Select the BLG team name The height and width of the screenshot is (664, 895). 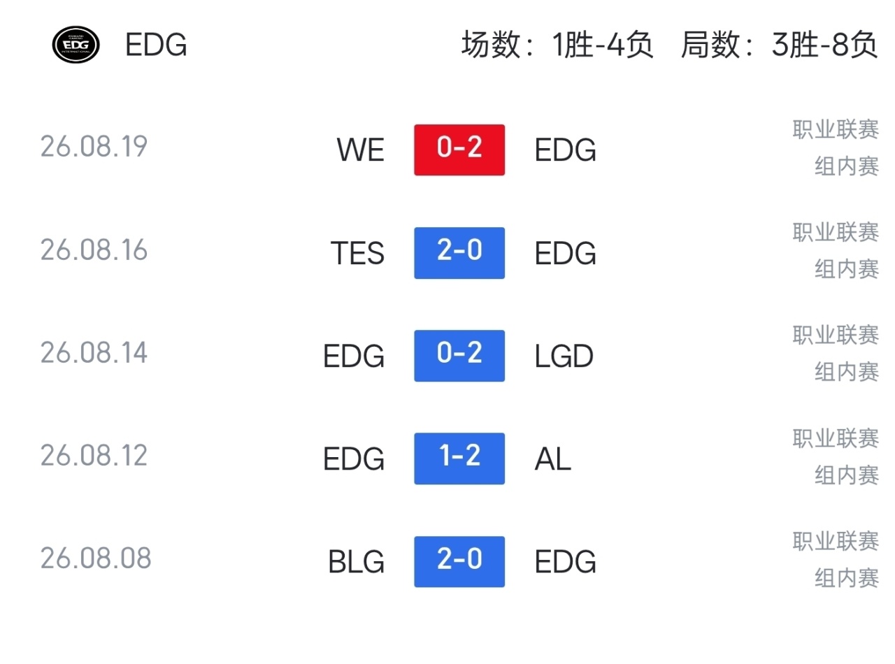[x=357, y=562]
